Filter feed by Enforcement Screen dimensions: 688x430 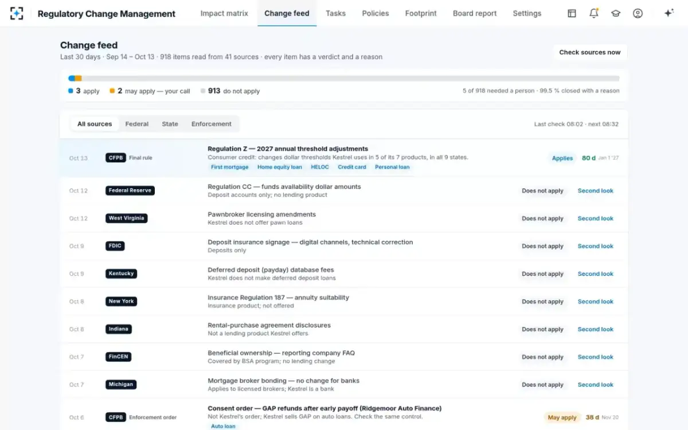click(212, 124)
